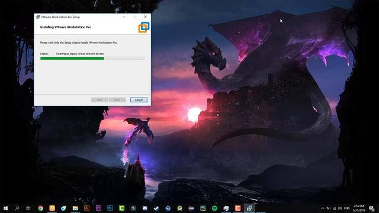Open File Explorer from the taskbar
Screen dimensions: 379x213
pyautogui.click(x=75, y=208)
